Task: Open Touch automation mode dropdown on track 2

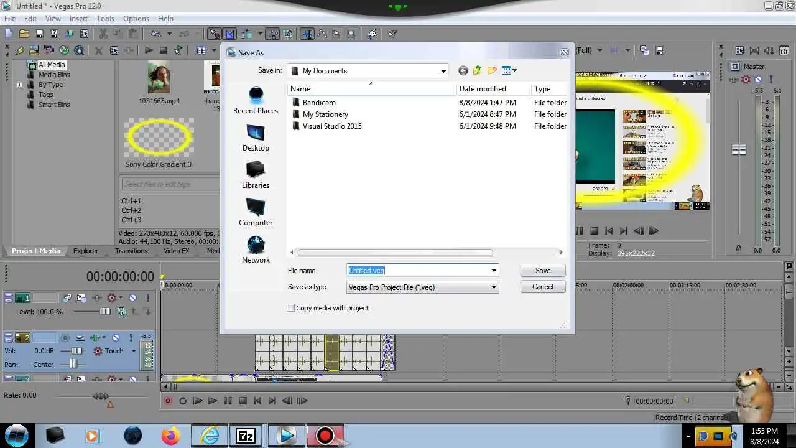Action: 134,351
